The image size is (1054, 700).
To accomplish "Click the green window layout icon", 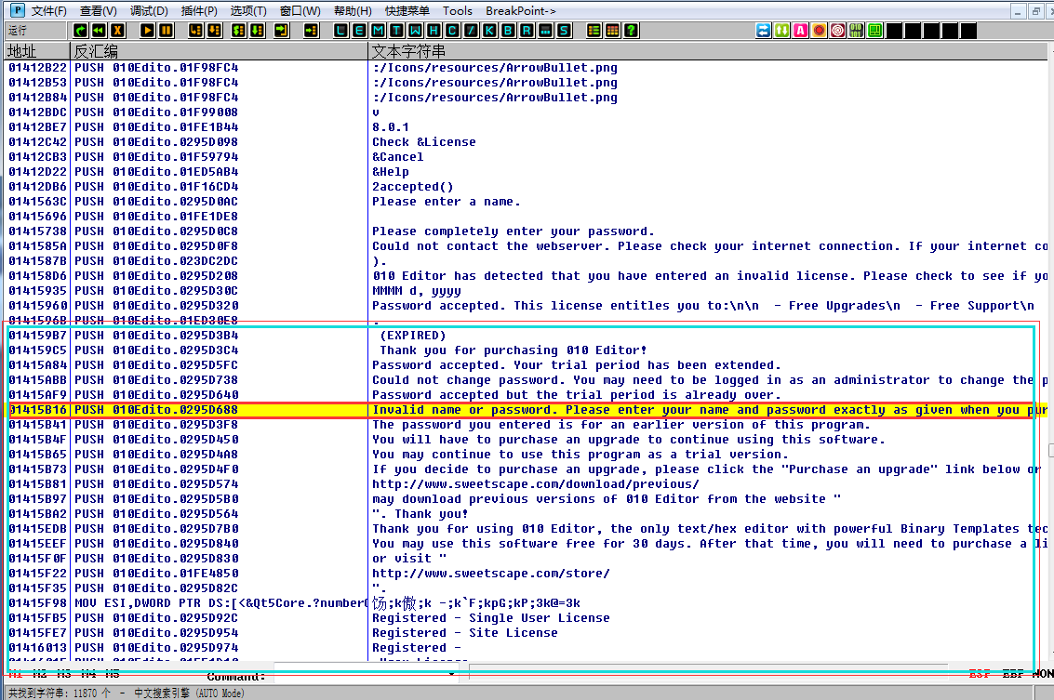I will click(x=875, y=31).
